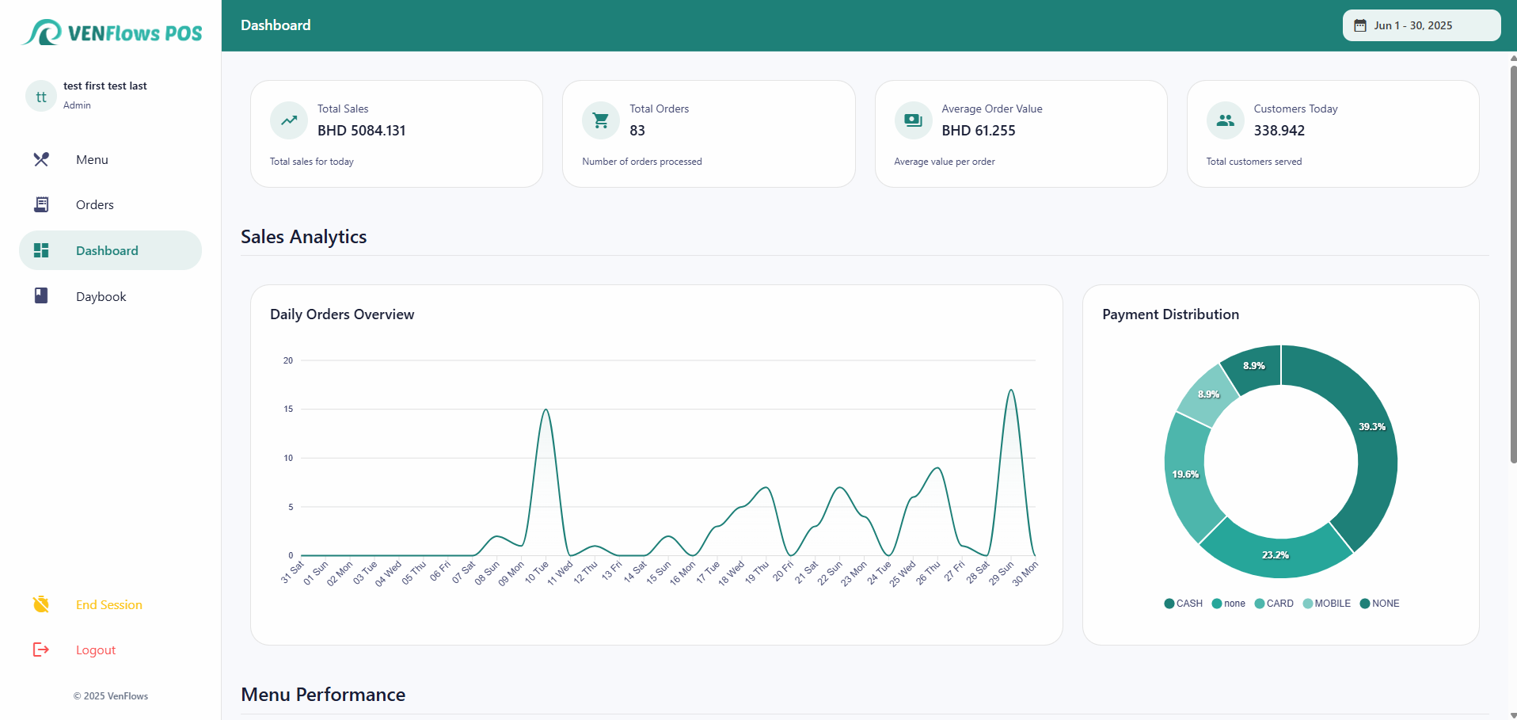Screen dimensions: 1517x720
Task: Toggle MOBILE series in the payment legend
Action: tap(1327, 604)
